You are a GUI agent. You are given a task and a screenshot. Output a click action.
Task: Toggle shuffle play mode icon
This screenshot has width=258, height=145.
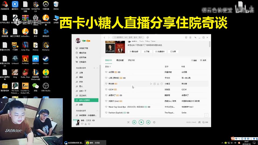click(x=128, y=122)
